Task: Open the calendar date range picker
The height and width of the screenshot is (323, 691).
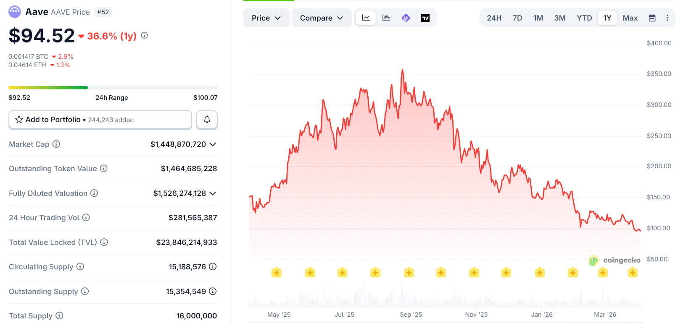Action: (652, 18)
